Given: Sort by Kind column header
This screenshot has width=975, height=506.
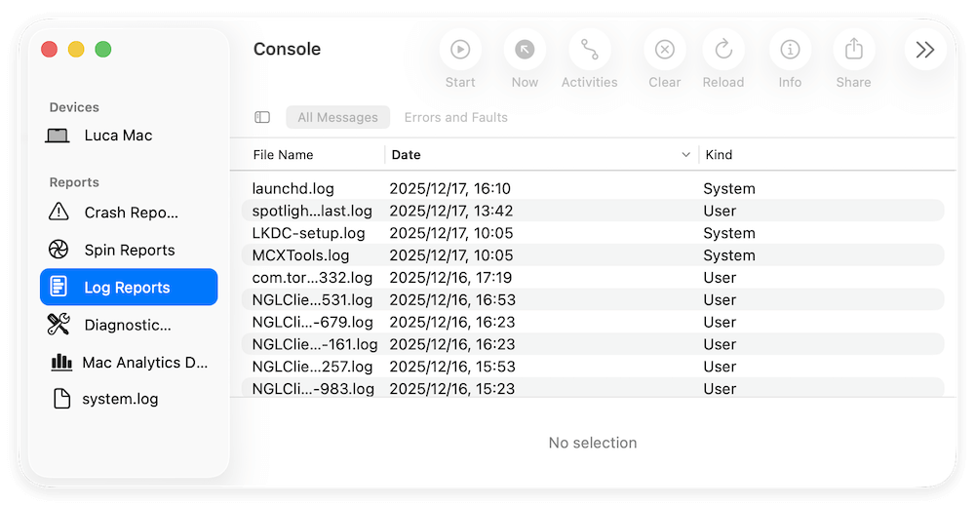Looking at the screenshot, I should [x=719, y=155].
